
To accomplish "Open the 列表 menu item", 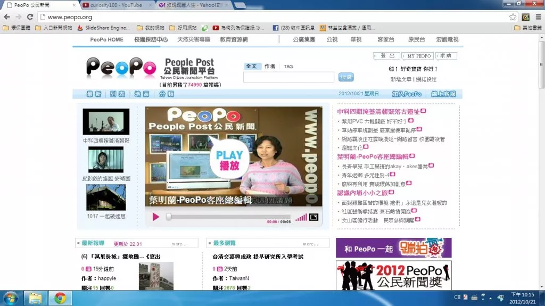I will tap(118, 94).
